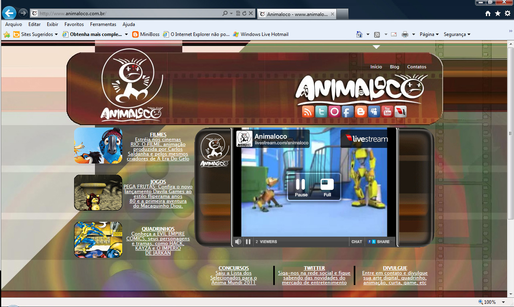Click SHARE in the video player bar
Viewport: 514px width, 307px height.
tap(379, 241)
